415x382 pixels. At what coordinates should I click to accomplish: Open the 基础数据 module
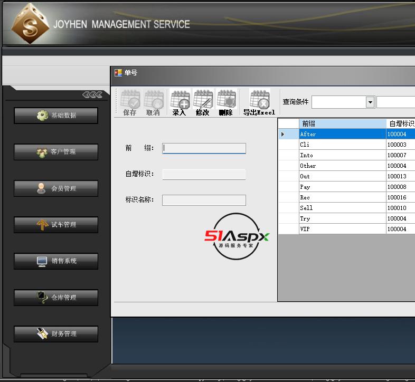56,116
